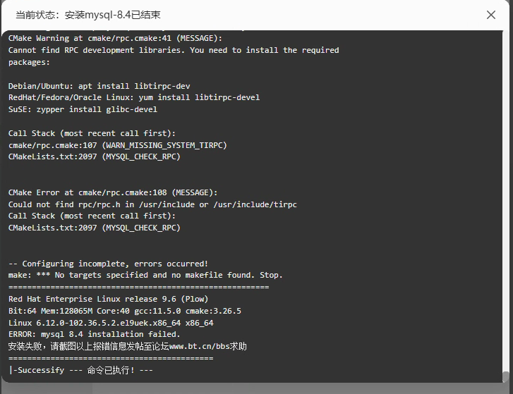513x394 pixels.
Task: Click the 'CMake Warning at cmake/rpc.cmake:41' line
Action: [x=115, y=38]
